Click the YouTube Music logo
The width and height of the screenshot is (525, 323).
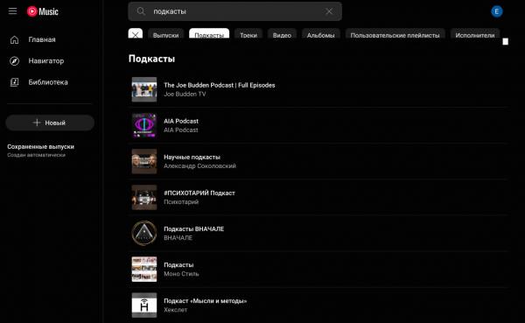click(x=43, y=11)
